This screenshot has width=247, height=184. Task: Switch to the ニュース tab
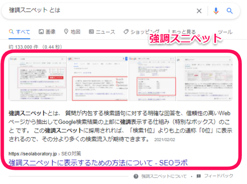[x=102, y=32]
